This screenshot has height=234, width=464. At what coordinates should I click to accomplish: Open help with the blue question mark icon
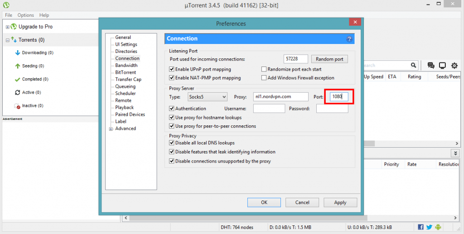[x=349, y=39]
